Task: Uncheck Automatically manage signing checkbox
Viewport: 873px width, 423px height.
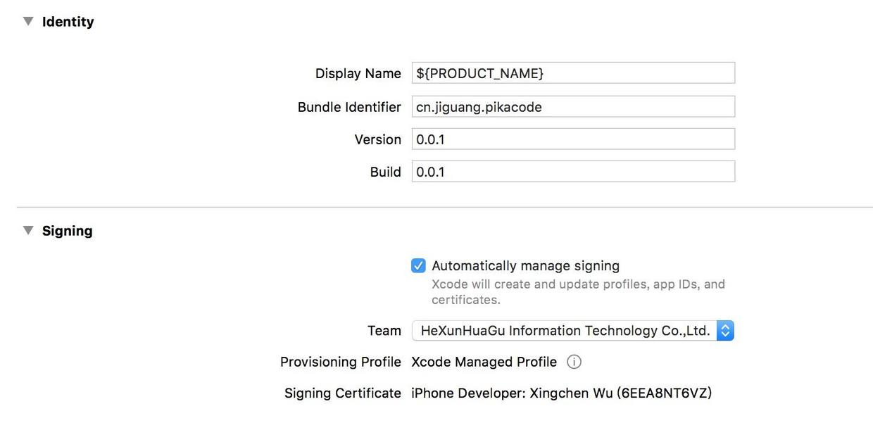Action: [418, 265]
